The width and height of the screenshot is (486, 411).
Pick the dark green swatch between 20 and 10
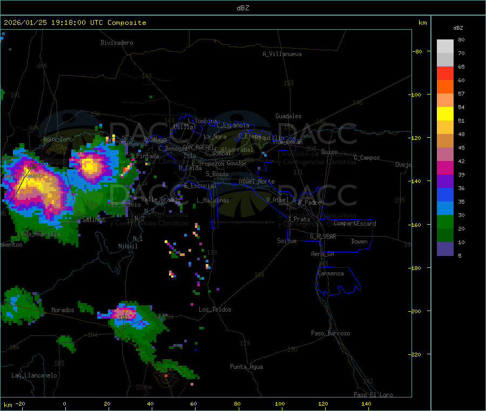pos(445,235)
